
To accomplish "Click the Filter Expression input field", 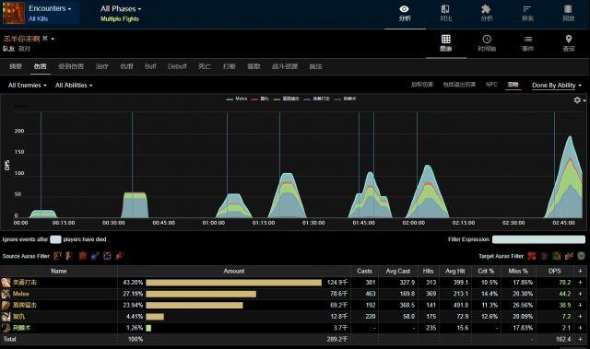I will tap(538, 239).
